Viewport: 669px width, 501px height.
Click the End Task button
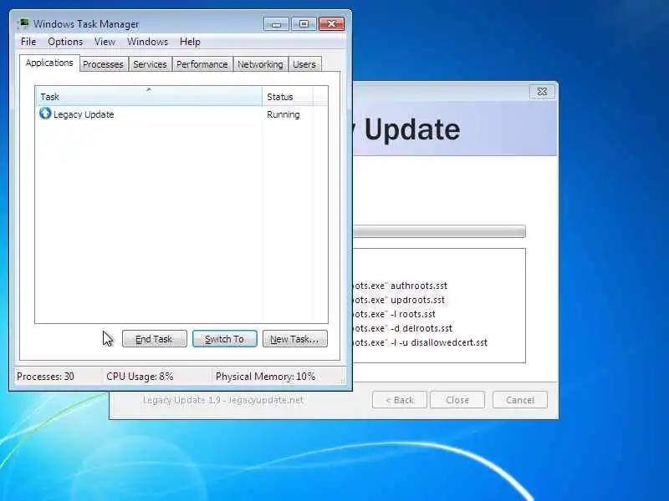point(155,339)
